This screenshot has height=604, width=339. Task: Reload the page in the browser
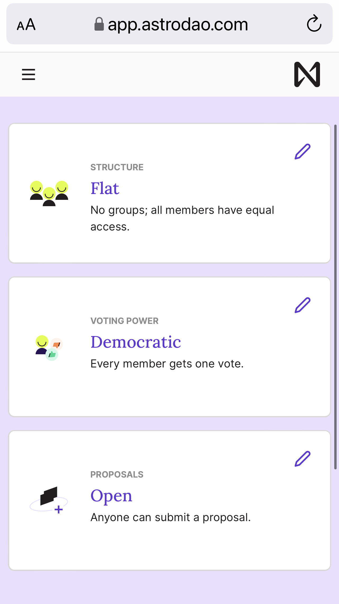pyautogui.click(x=314, y=24)
